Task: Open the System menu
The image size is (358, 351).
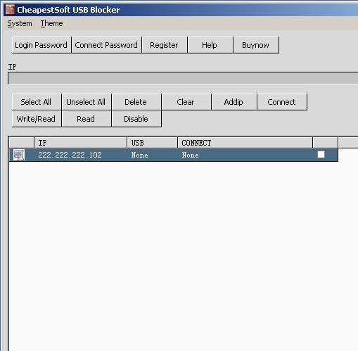Action: tap(20, 23)
